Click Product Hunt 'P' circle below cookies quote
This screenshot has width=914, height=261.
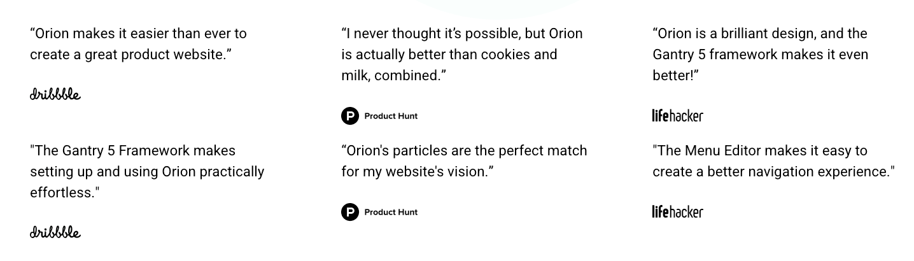(350, 116)
